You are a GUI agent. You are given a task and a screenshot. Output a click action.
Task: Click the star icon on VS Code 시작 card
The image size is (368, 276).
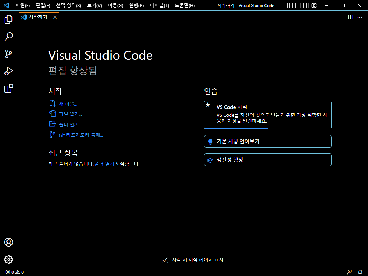208,105
